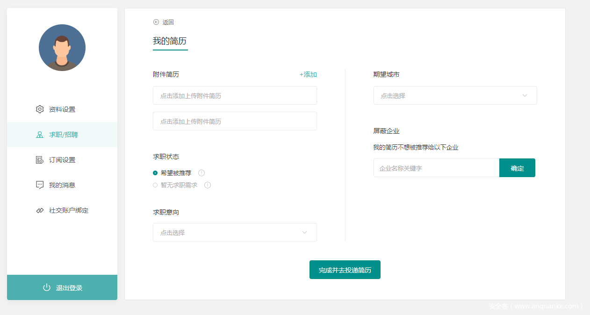This screenshot has height=315, width=590.
Task: Click info icon next to 暂无求职需求
Action: (x=208, y=185)
